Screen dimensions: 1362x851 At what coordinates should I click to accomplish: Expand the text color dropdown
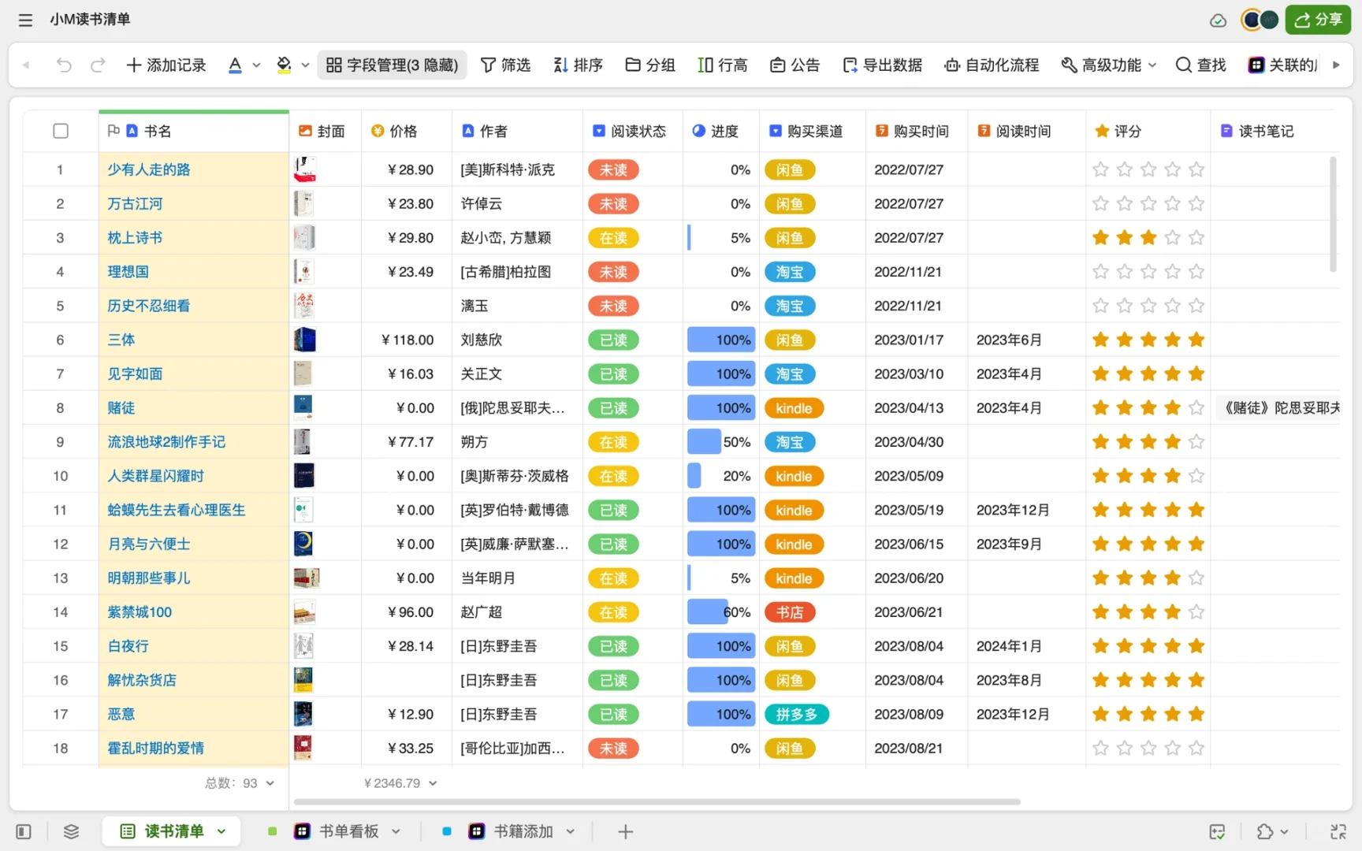[x=255, y=65]
